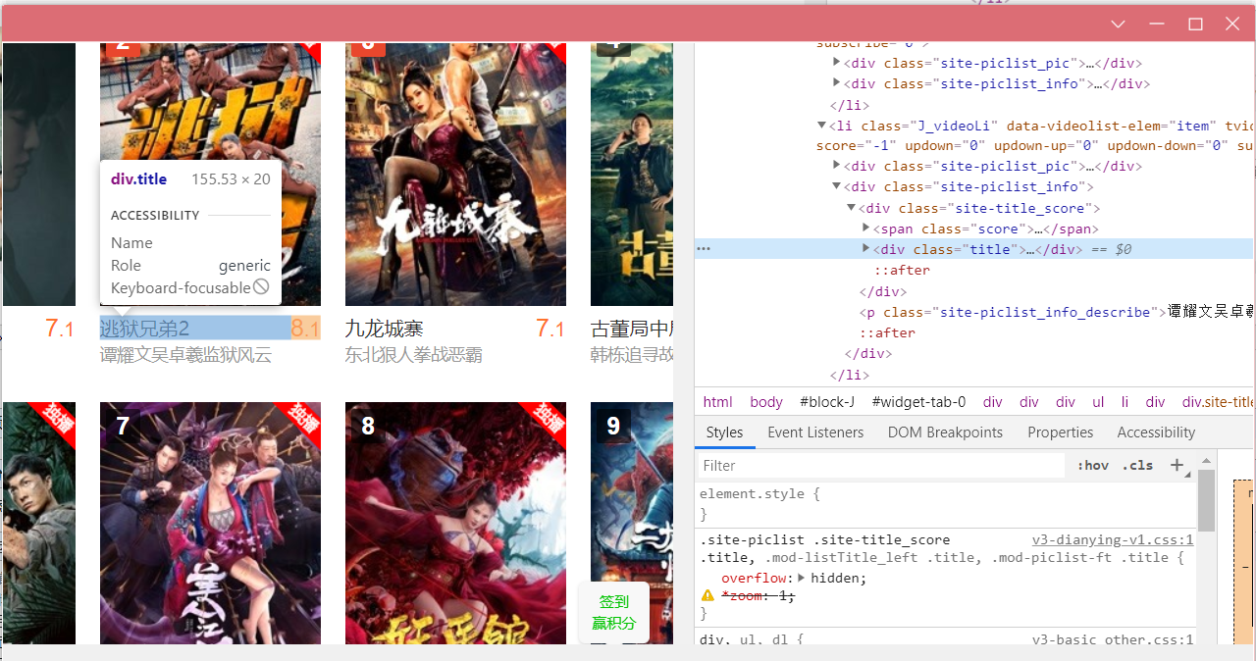Image resolution: width=1256 pixels, height=661 pixels.
Task: Click the Role generic row in tooltip
Action: (x=190, y=266)
